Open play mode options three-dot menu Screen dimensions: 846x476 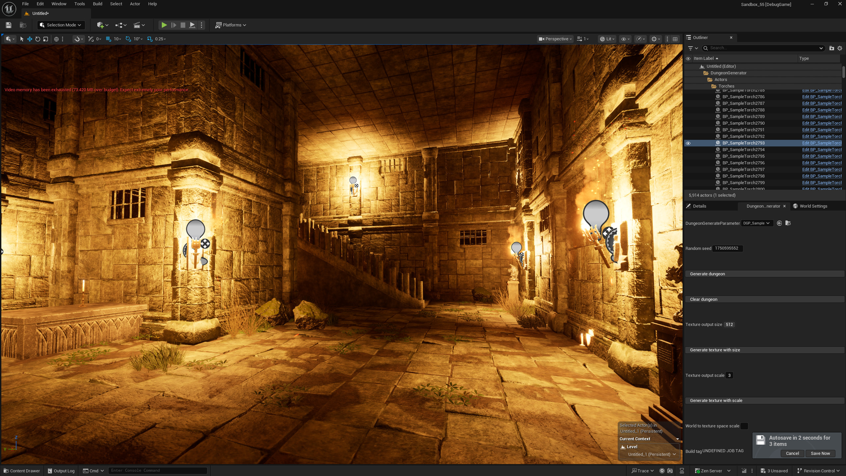coord(201,25)
